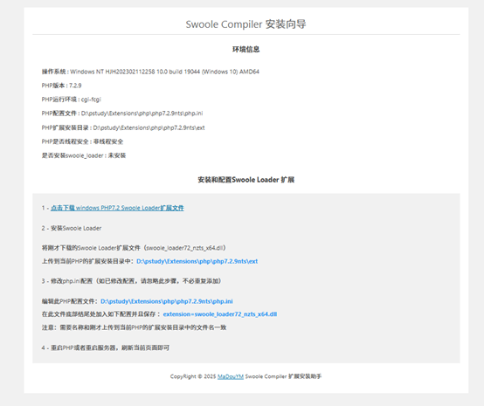Select the 安装和配置Swoole Loader 扩展 heading
This screenshot has width=484, height=406.
click(x=246, y=180)
